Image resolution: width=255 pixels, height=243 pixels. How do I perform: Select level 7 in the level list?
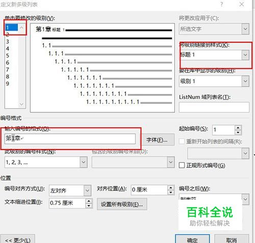coord(8,69)
